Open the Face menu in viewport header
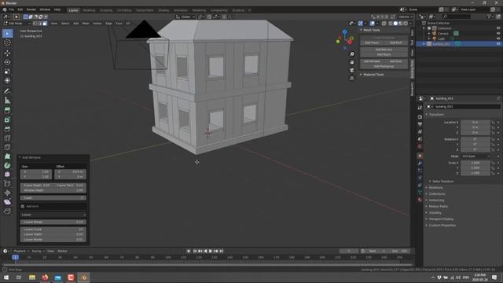The height and width of the screenshot is (283, 503). click(x=119, y=23)
